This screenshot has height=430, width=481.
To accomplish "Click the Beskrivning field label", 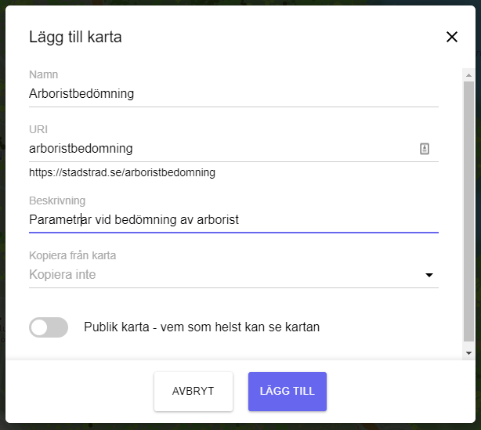I will (x=57, y=201).
